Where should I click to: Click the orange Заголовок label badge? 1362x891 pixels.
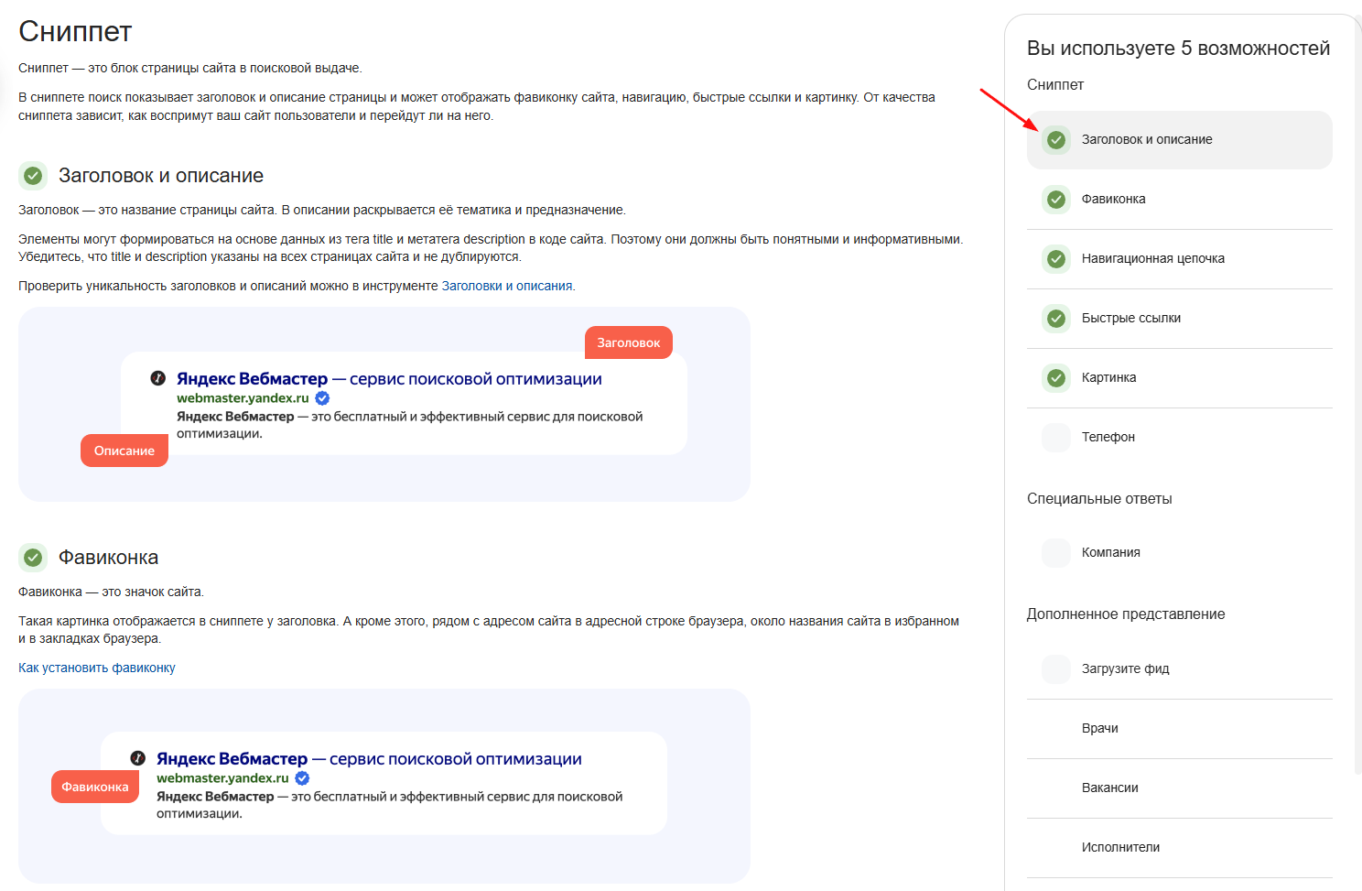[629, 342]
